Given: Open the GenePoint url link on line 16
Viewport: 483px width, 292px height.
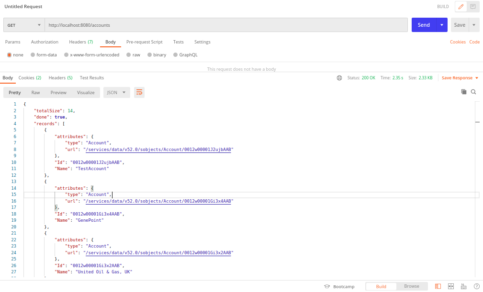Looking at the screenshot, I should pyautogui.click(x=158, y=201).
